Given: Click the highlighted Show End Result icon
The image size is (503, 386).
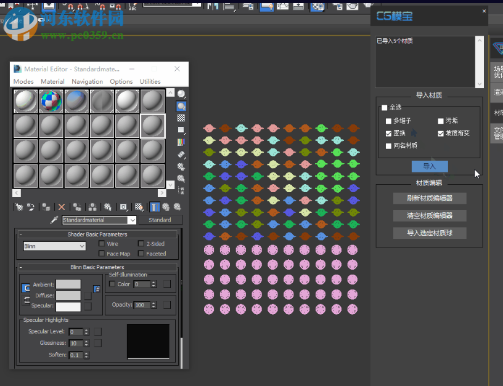Looking at the screenshot, I should tap(154, 207).
